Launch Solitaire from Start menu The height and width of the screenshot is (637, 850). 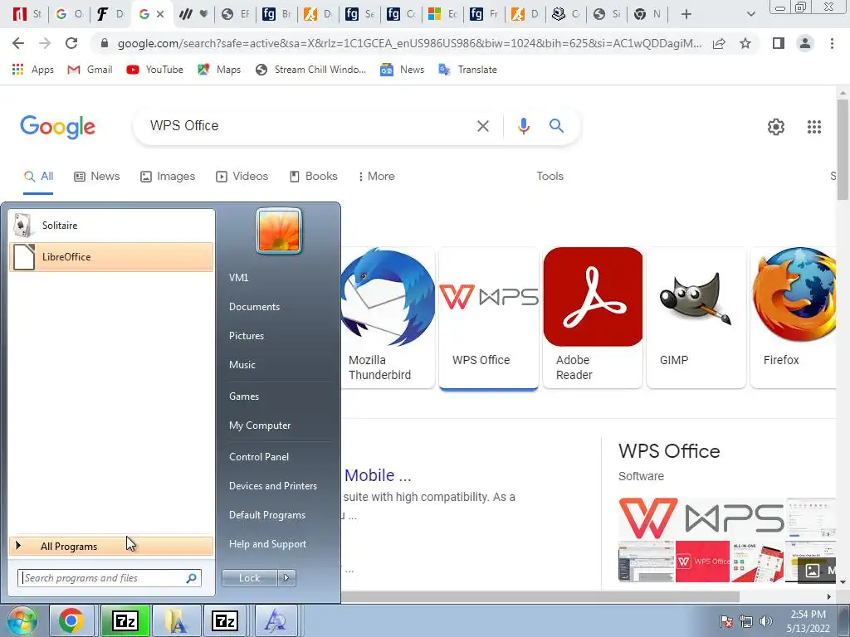coord(111,226)
